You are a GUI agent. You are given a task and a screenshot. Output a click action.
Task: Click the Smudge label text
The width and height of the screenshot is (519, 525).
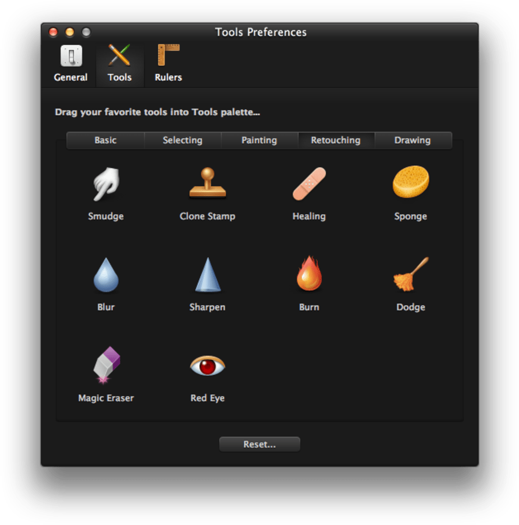pos(106,216)
